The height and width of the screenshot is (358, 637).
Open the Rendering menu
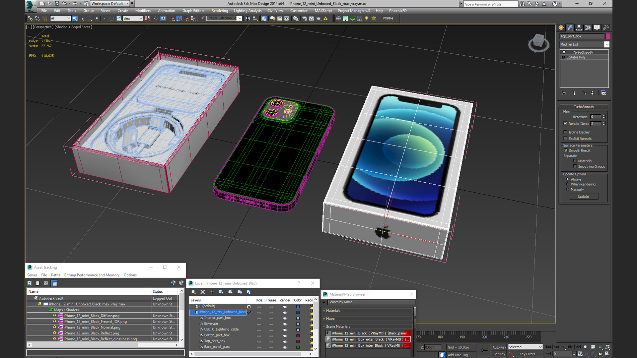220,11
